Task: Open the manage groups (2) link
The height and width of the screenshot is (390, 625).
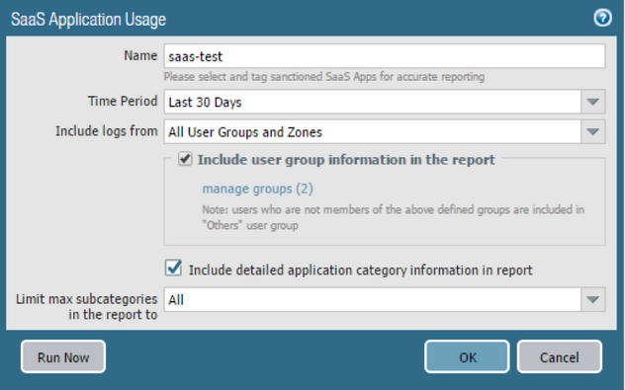Action: click(257, 189)
